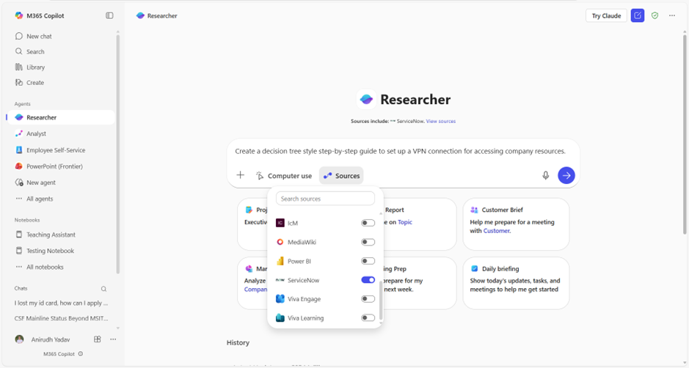Toggle the IcM source switch
The width and height of the screenshot is (689, 368).
coord(368,223)
